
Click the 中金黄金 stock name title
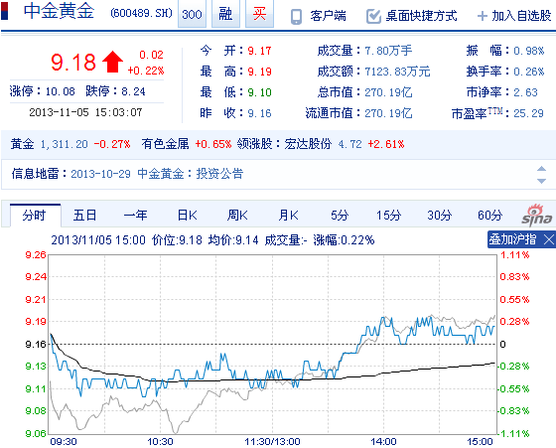[59, 11]
